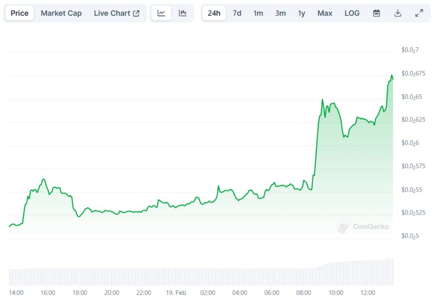Select 7d time range
This screenshot has width=435, height=304.
tap(237, 13)
